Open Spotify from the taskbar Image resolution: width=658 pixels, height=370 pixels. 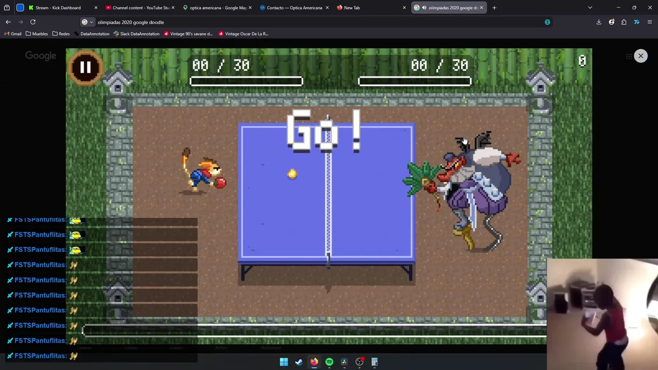click(329, 362)
